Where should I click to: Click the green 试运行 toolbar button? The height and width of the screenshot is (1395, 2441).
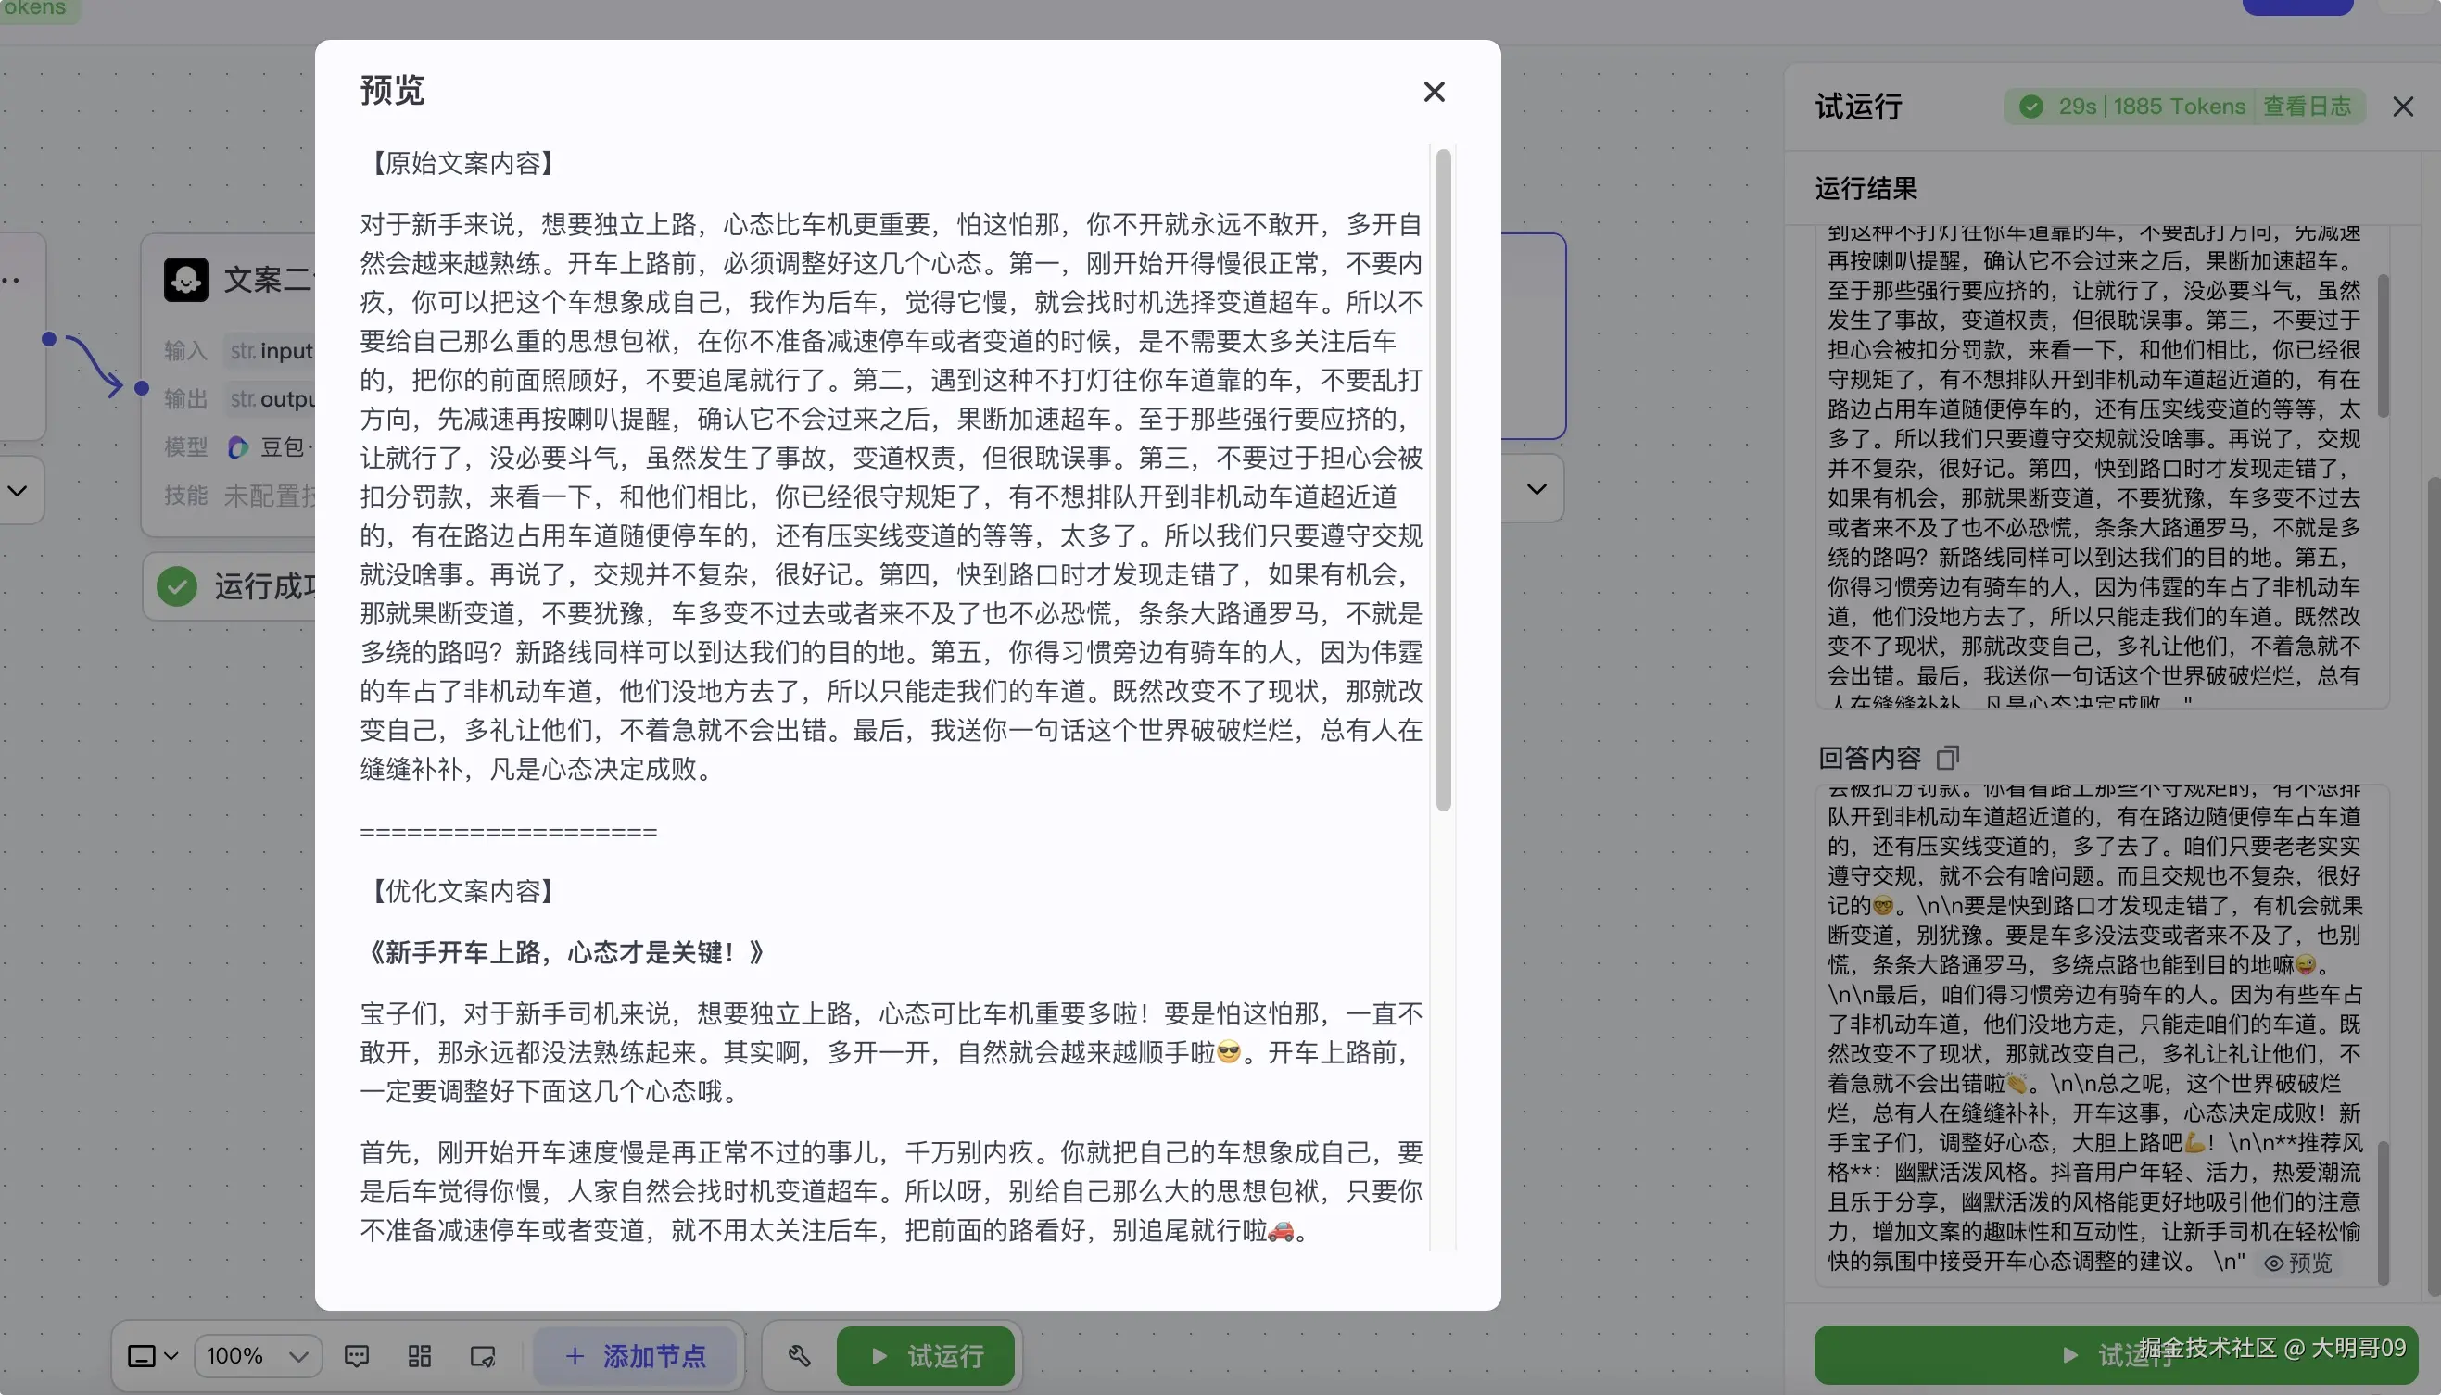[926, 1356]
